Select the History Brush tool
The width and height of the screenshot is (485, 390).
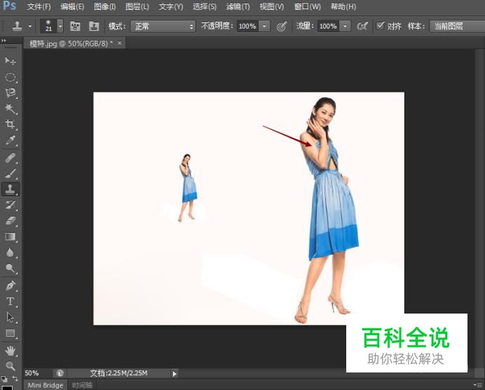[11, 205]
